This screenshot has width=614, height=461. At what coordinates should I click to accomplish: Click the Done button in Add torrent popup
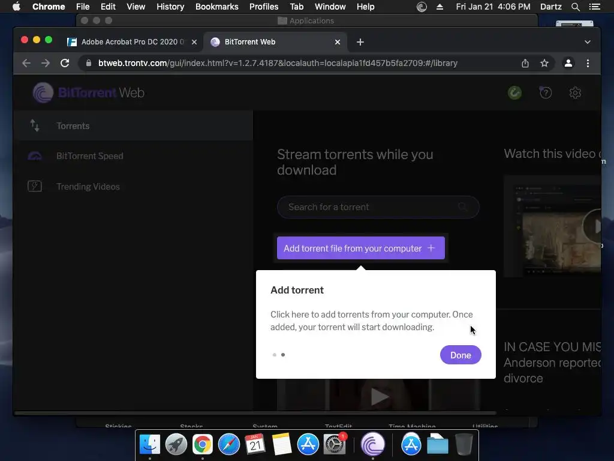[x=460, y=355]
